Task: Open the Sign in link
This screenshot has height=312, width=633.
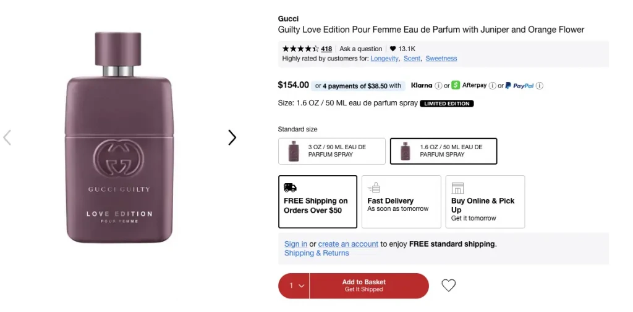Action: point(295,244)
